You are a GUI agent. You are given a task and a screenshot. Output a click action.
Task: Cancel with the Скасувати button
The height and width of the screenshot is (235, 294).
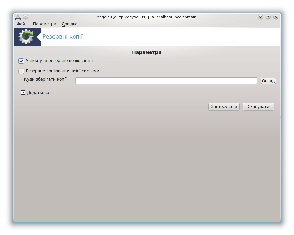pyautogui.click(x=258, y=107)
